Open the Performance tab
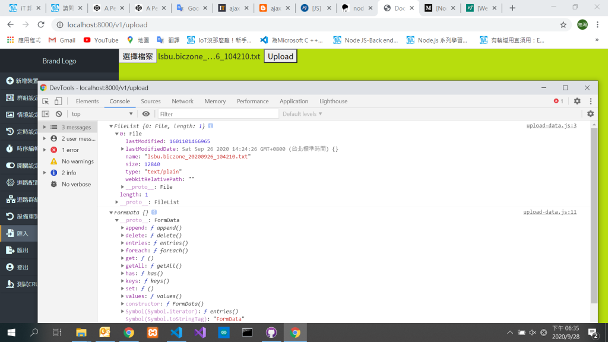Screen dimensions: 608x342 [252, 101]
